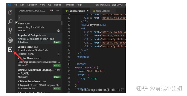The width and height of the screenshot is (187, 96).
Task: Click the extensions list scrollbar
Action: coord(62,23)
